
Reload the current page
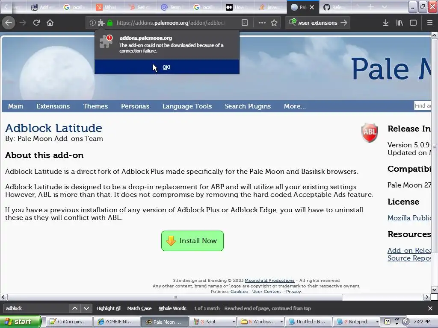tap(36, 23)
